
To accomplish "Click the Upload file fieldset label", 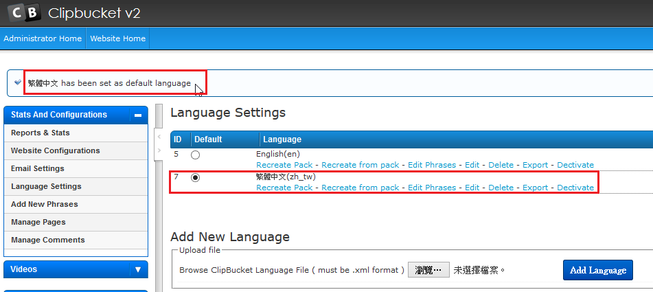I will (x=200, y=250).
